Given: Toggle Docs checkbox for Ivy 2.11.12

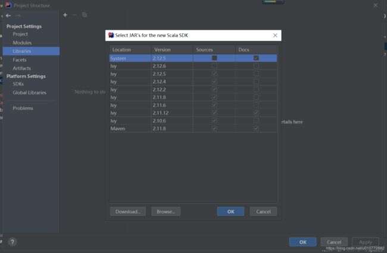Looking at the screenshot, I should [x=256, y=113].
